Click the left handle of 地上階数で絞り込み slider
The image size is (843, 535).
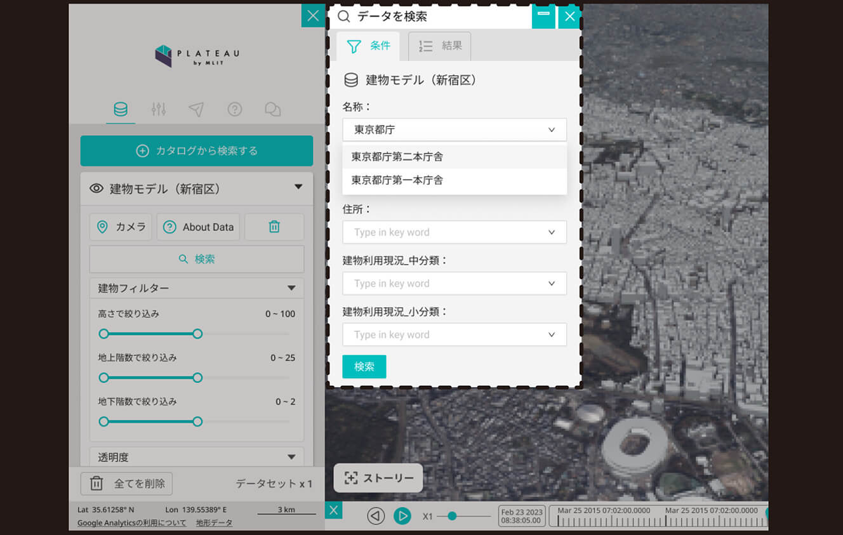[104, 378]
